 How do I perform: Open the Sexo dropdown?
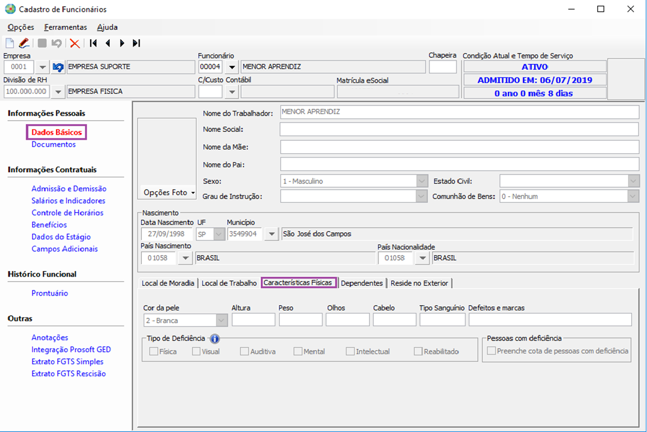[x=422, y=181]
